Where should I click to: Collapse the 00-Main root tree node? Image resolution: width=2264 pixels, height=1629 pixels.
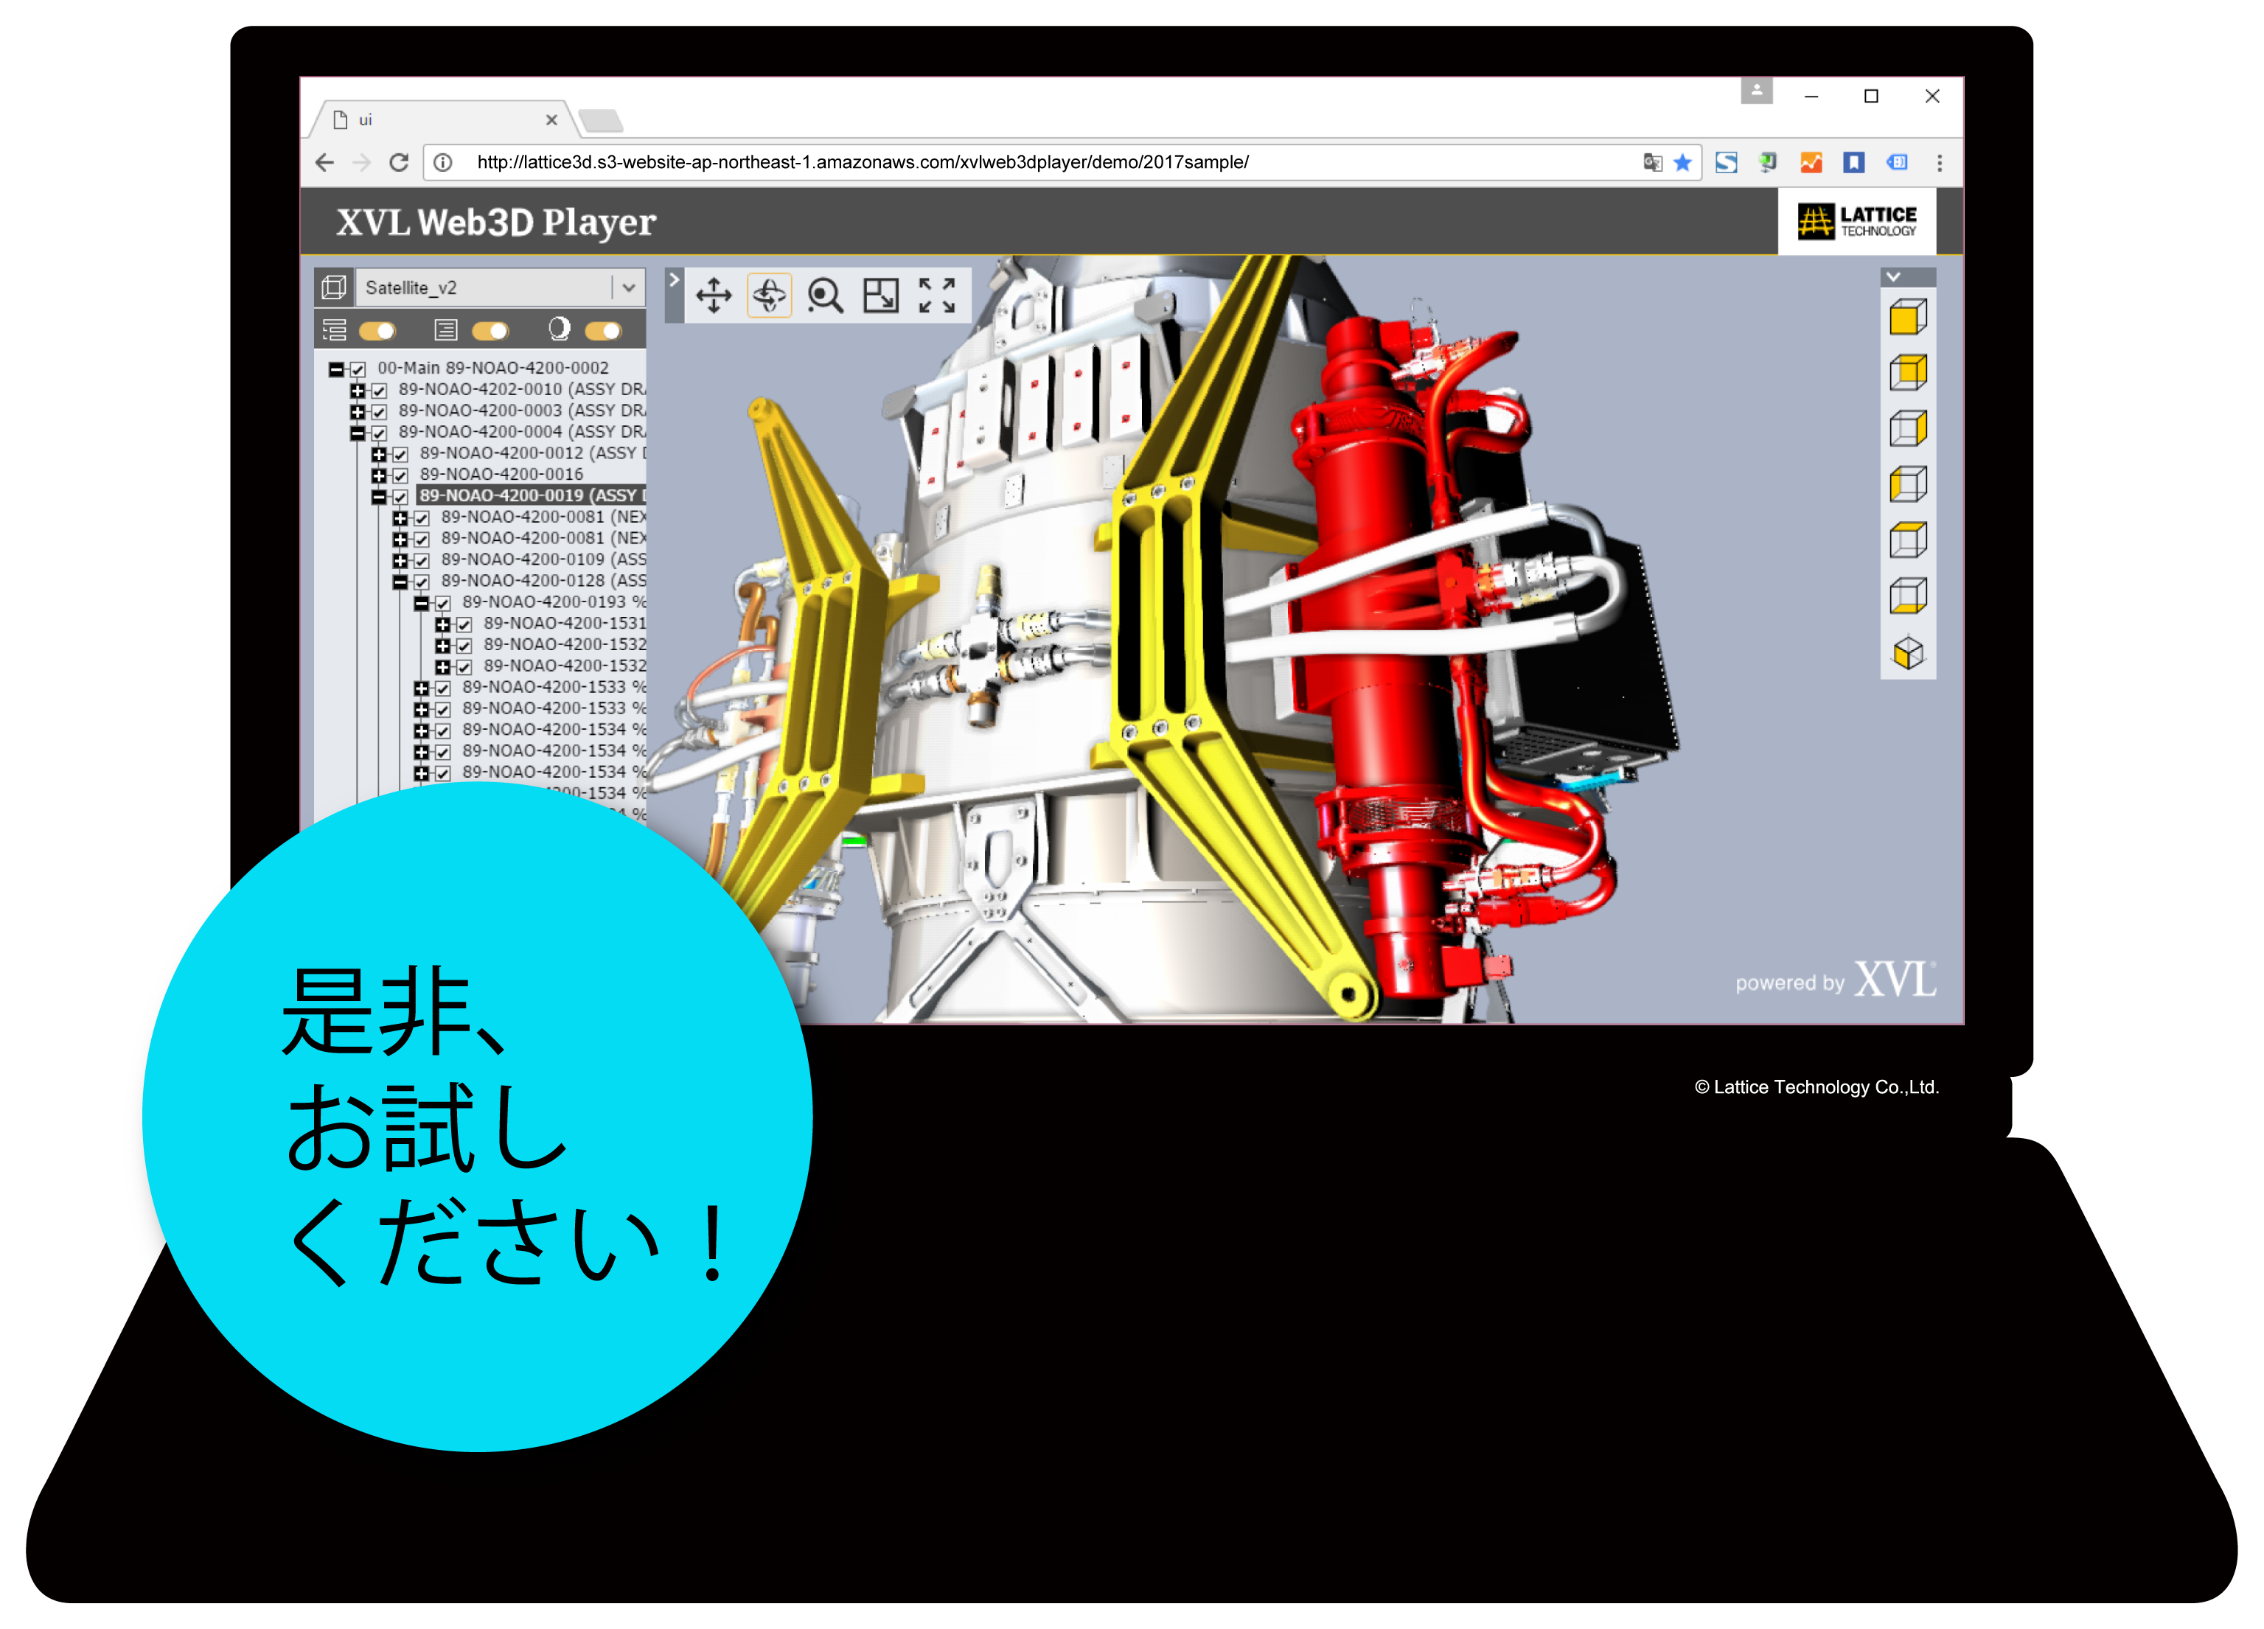click(x=336, y=369)
